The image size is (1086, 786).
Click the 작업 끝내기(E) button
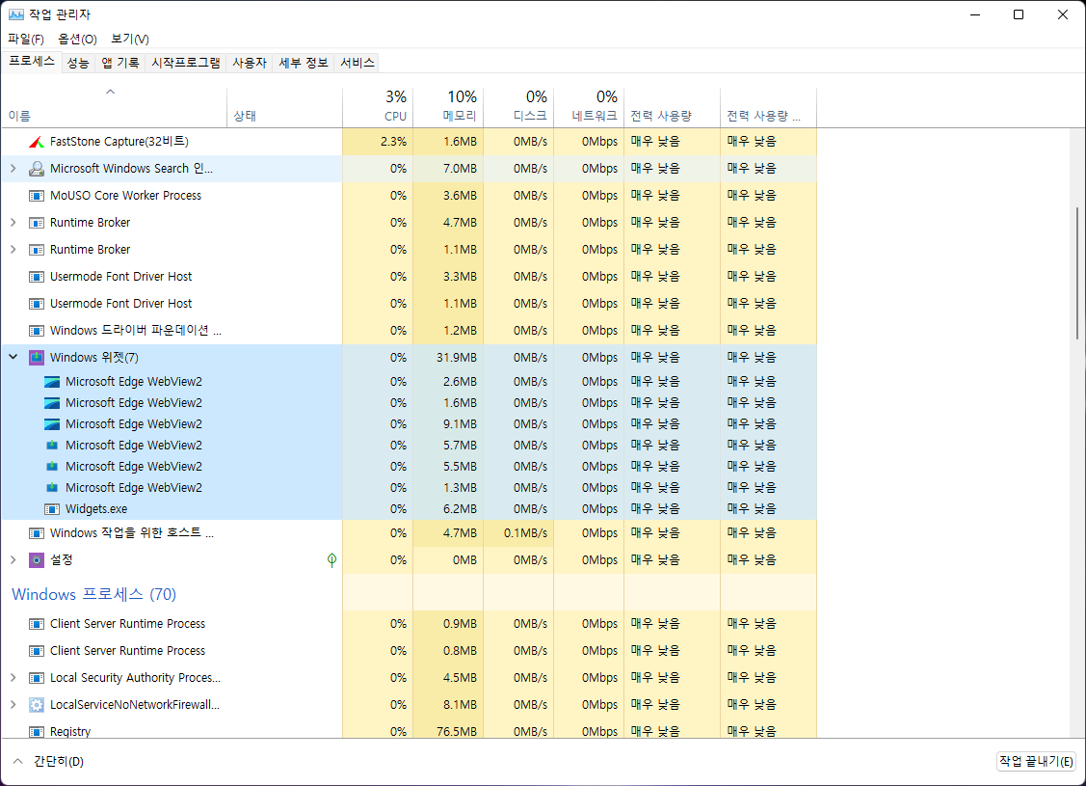pos(1036,761)
